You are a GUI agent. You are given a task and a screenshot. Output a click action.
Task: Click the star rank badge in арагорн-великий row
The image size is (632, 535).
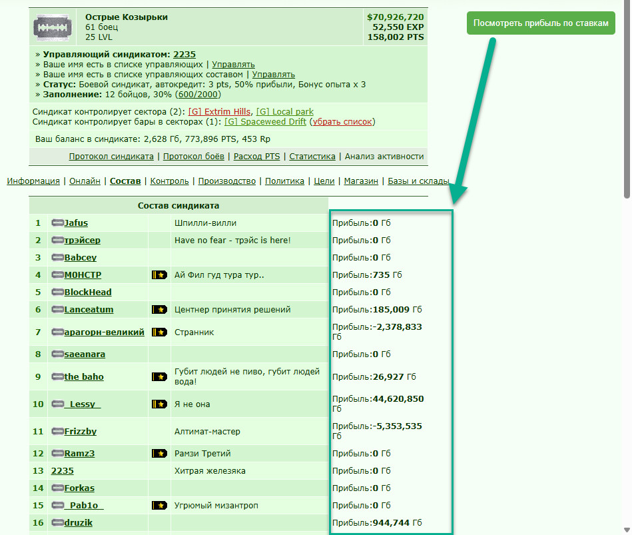click(x=159, y=332)
